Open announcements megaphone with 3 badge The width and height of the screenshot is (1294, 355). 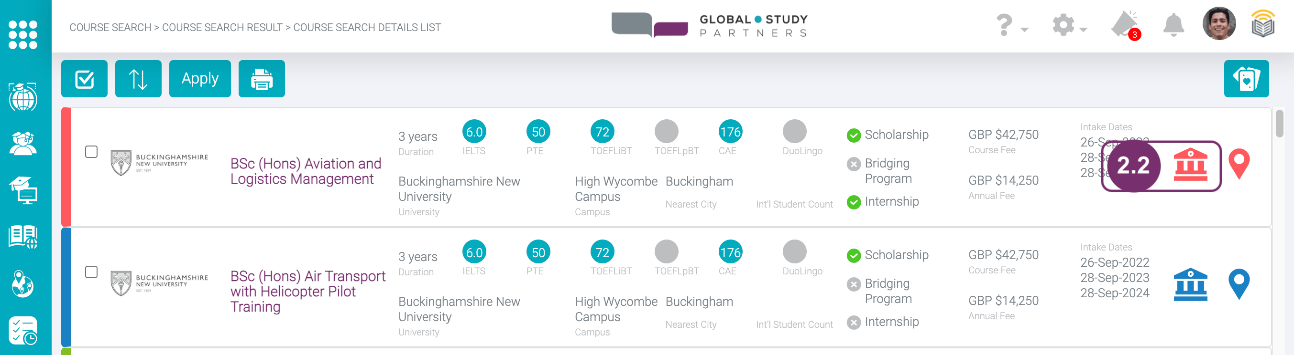1125,24
